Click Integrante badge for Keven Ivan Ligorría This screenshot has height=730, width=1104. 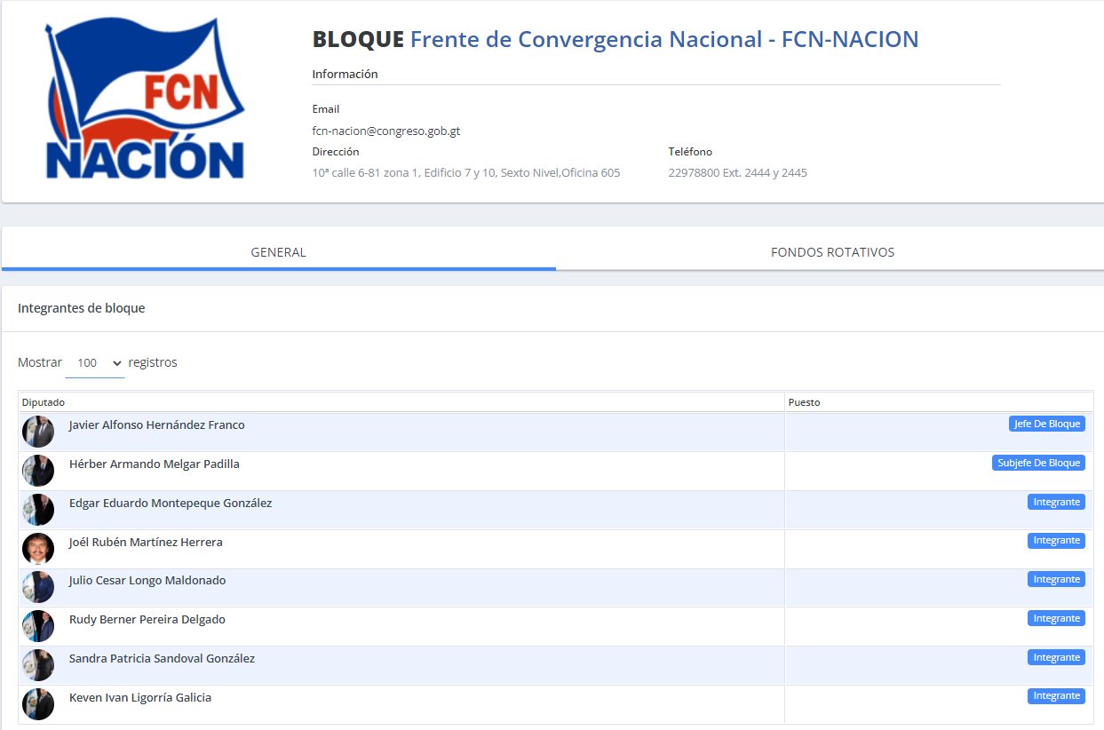pos(1056,697)
